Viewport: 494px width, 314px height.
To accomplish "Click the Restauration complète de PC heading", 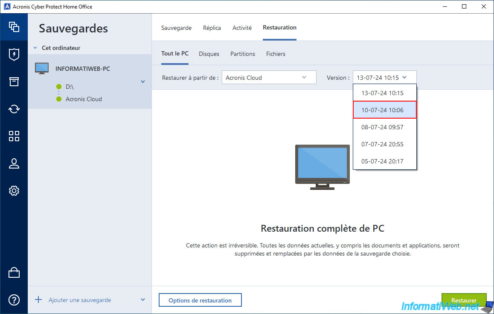I will click(x=323, y=228).
